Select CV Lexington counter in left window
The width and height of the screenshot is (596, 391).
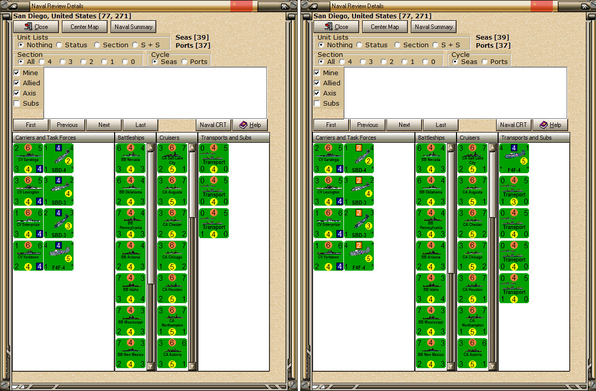tap(28, 190)
